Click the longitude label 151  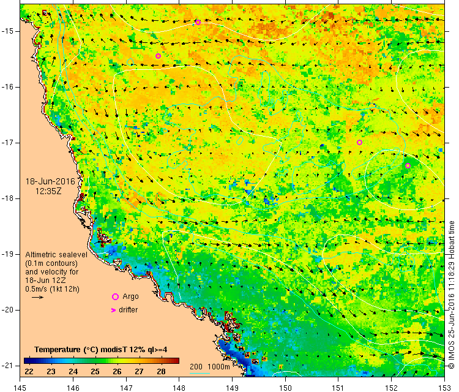[x=338, y=388]
